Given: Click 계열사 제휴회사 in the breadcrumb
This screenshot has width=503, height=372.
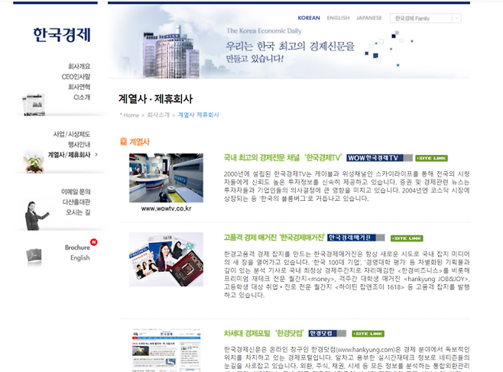Looking at the screenshot, I should [198, 115].
